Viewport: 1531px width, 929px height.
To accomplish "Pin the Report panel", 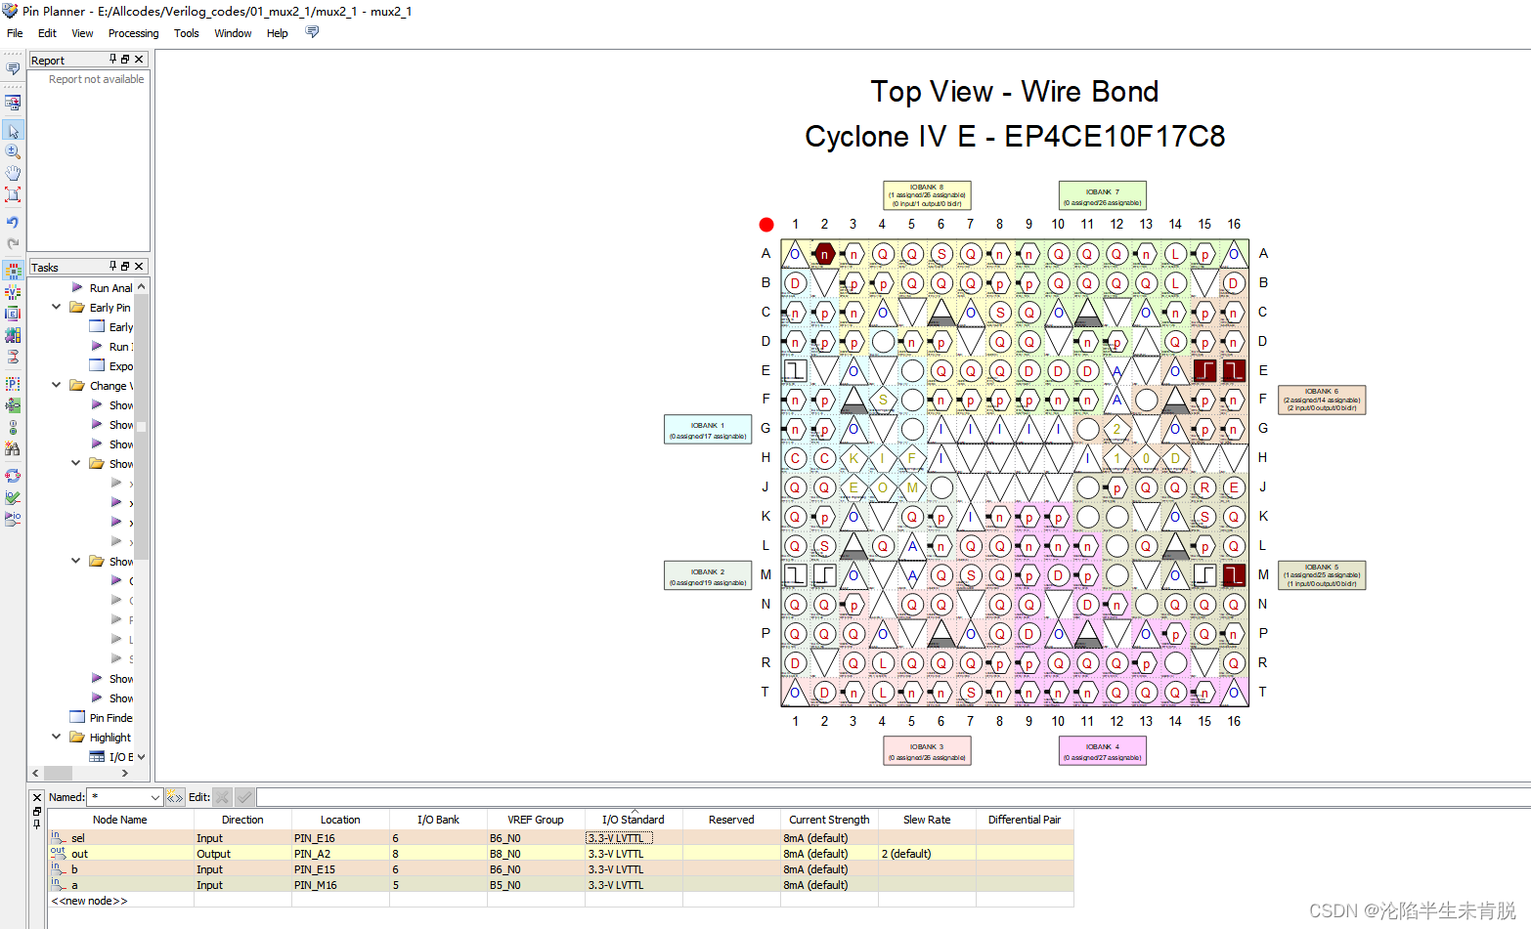I will (x=113, y=60).
